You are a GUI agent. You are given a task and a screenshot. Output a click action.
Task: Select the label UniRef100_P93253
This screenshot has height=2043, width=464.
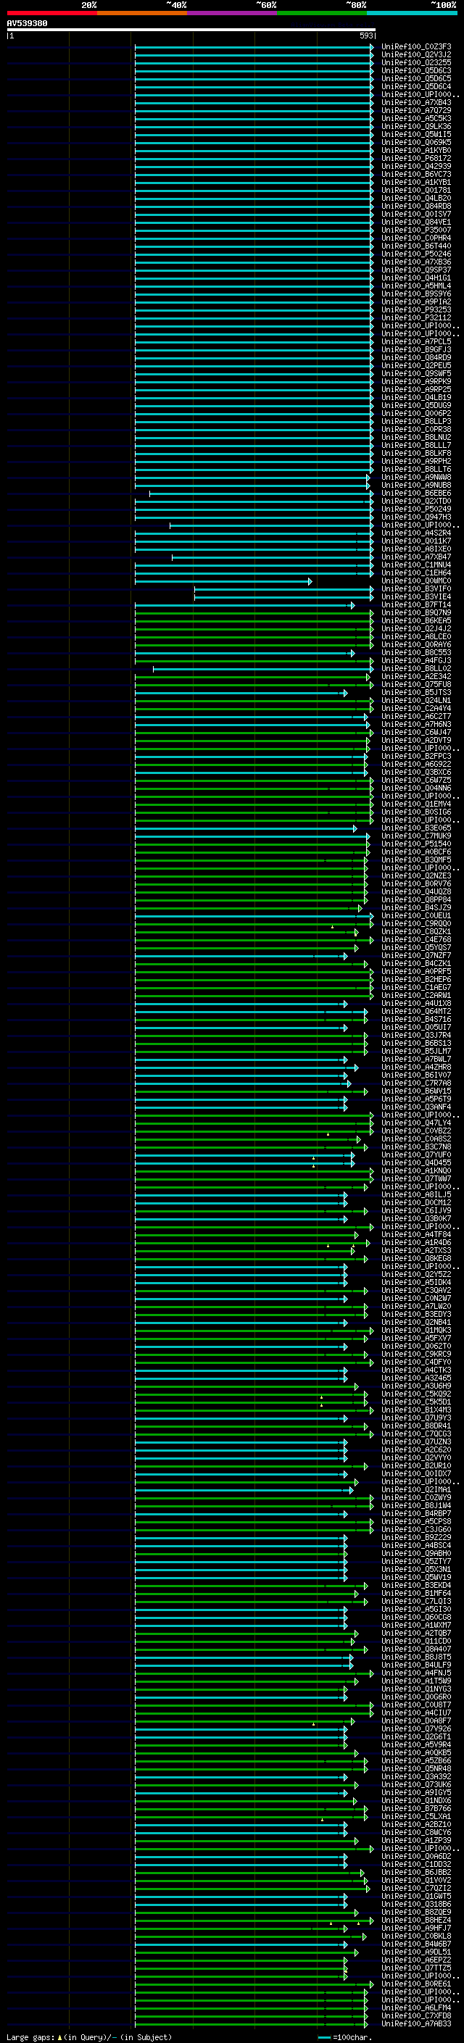[x=416, y=309]
